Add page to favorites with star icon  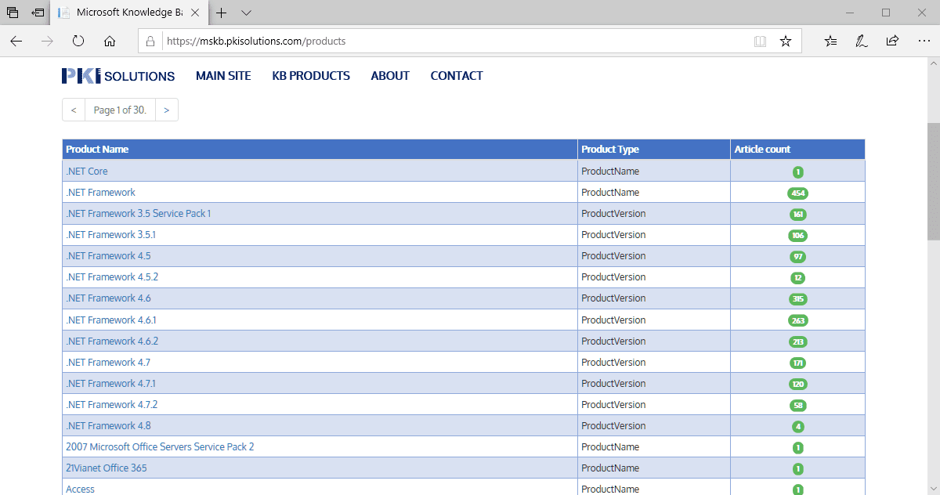pyautogui.click(x=786, y=41)
